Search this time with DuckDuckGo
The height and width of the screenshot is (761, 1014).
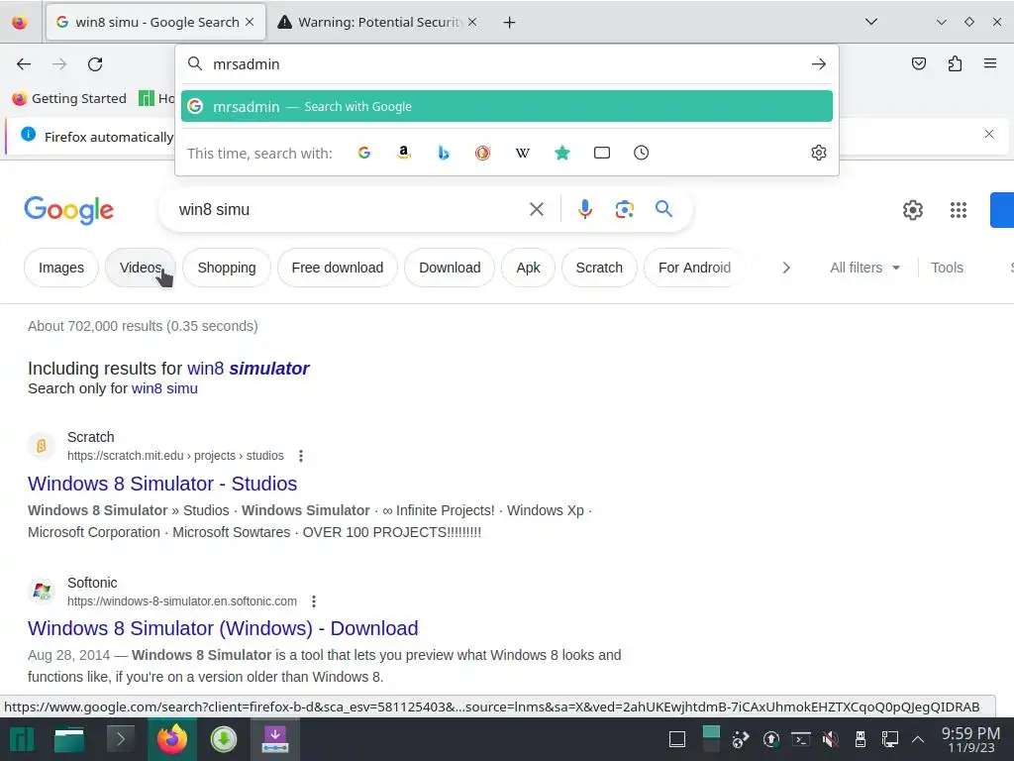482,153
